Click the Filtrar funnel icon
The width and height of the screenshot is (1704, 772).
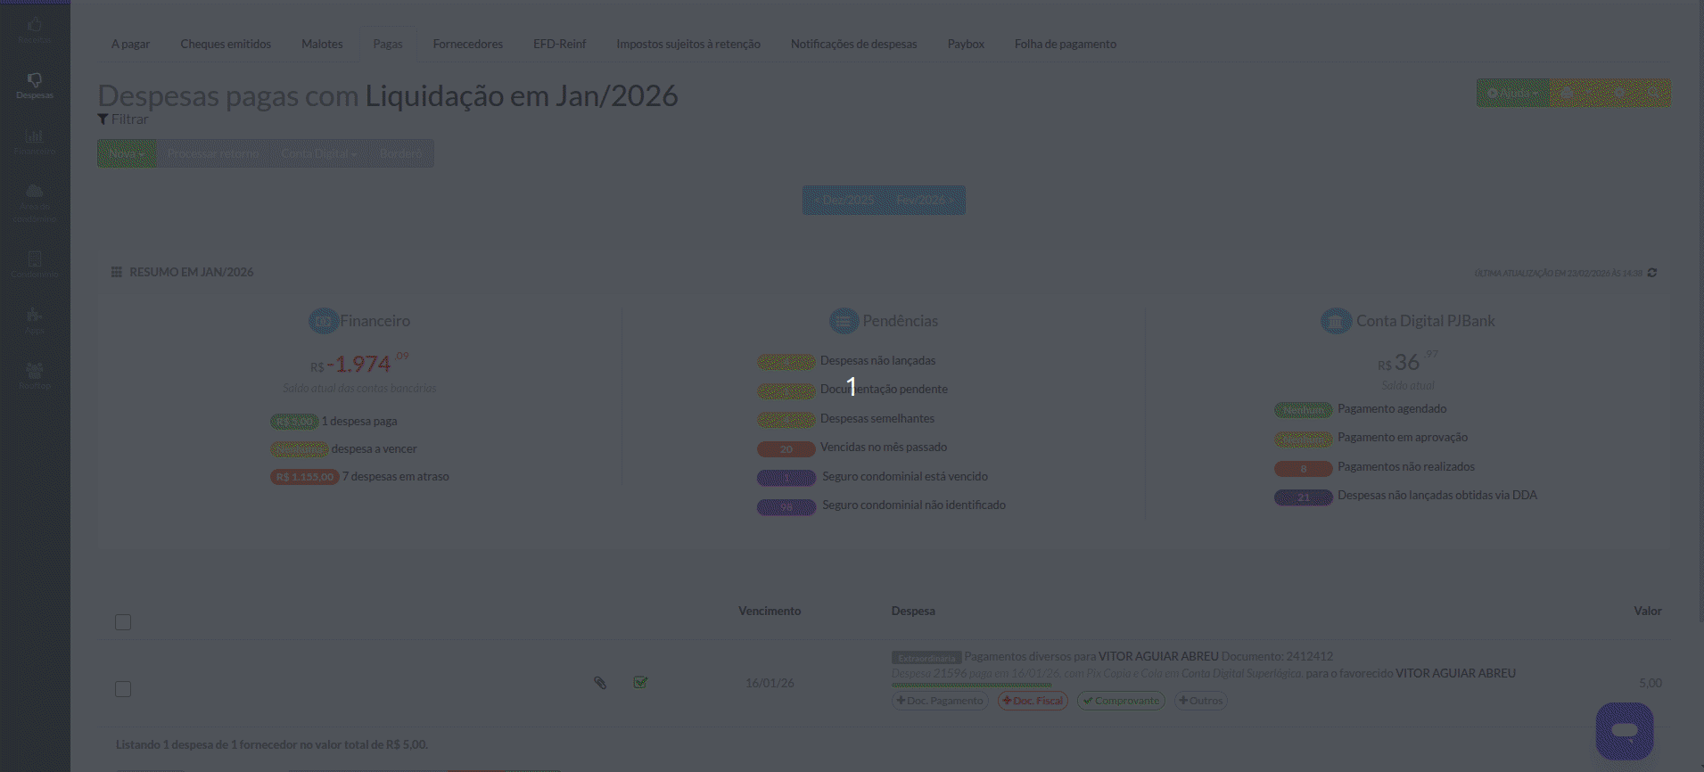click(x=103, y=119)
